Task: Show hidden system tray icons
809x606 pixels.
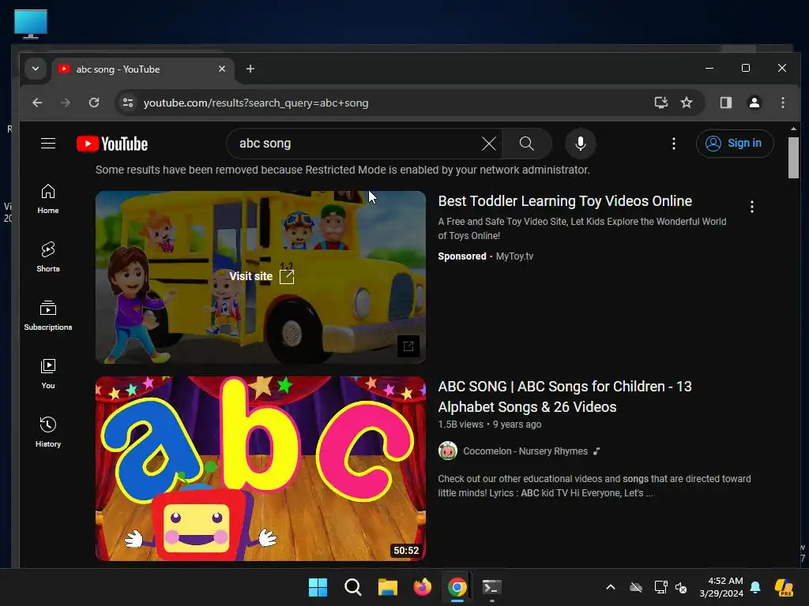Action: tap(611, 587)
